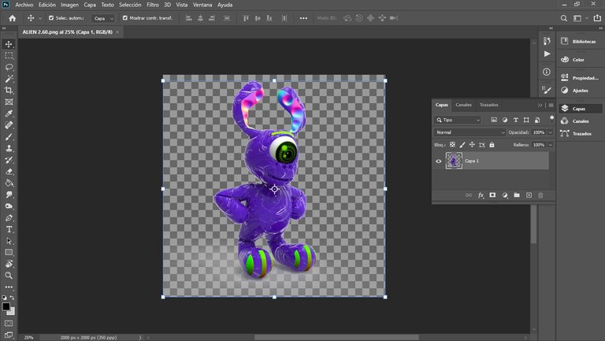Select the Healing Brush tool
Screen dimensions: 605x341
[9, 125]
